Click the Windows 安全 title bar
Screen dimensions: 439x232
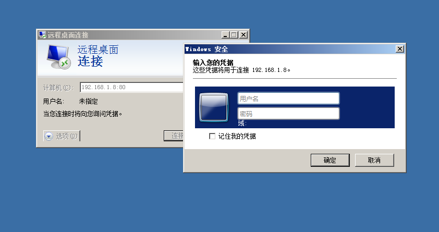pos(290,49)
